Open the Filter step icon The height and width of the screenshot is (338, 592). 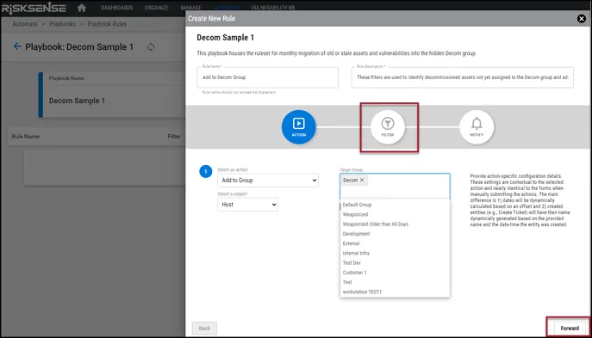coord(388,127)
